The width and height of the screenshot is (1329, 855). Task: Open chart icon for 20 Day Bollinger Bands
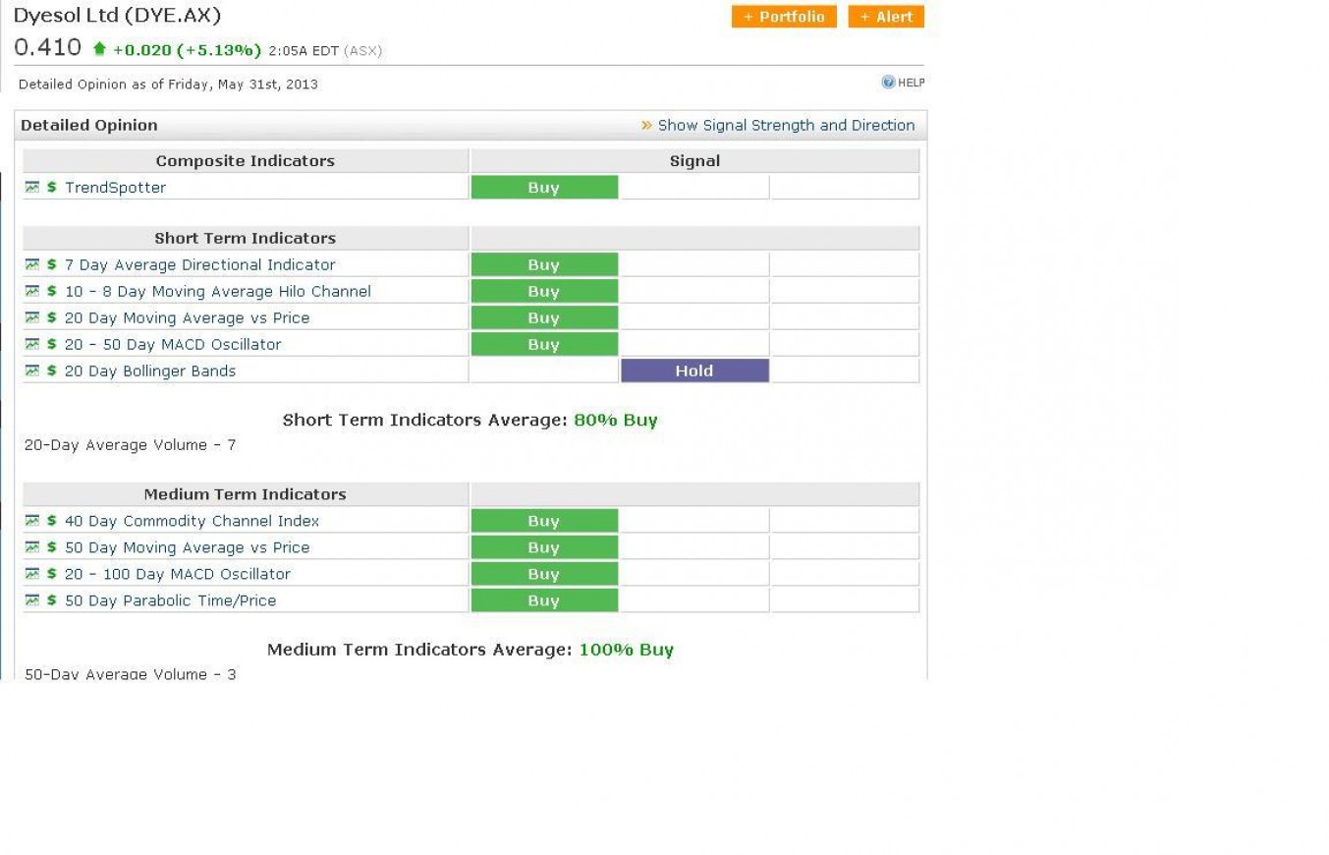[x=32, y=370]
